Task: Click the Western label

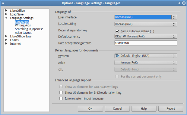Action: 63,56
